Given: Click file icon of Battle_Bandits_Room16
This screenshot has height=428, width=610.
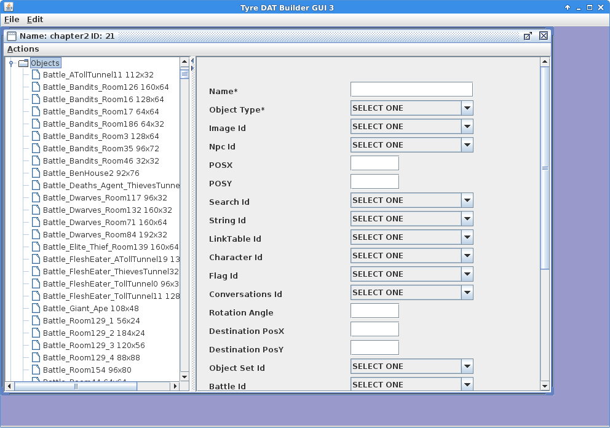Looking at the screenshot, I should point(36,99).
